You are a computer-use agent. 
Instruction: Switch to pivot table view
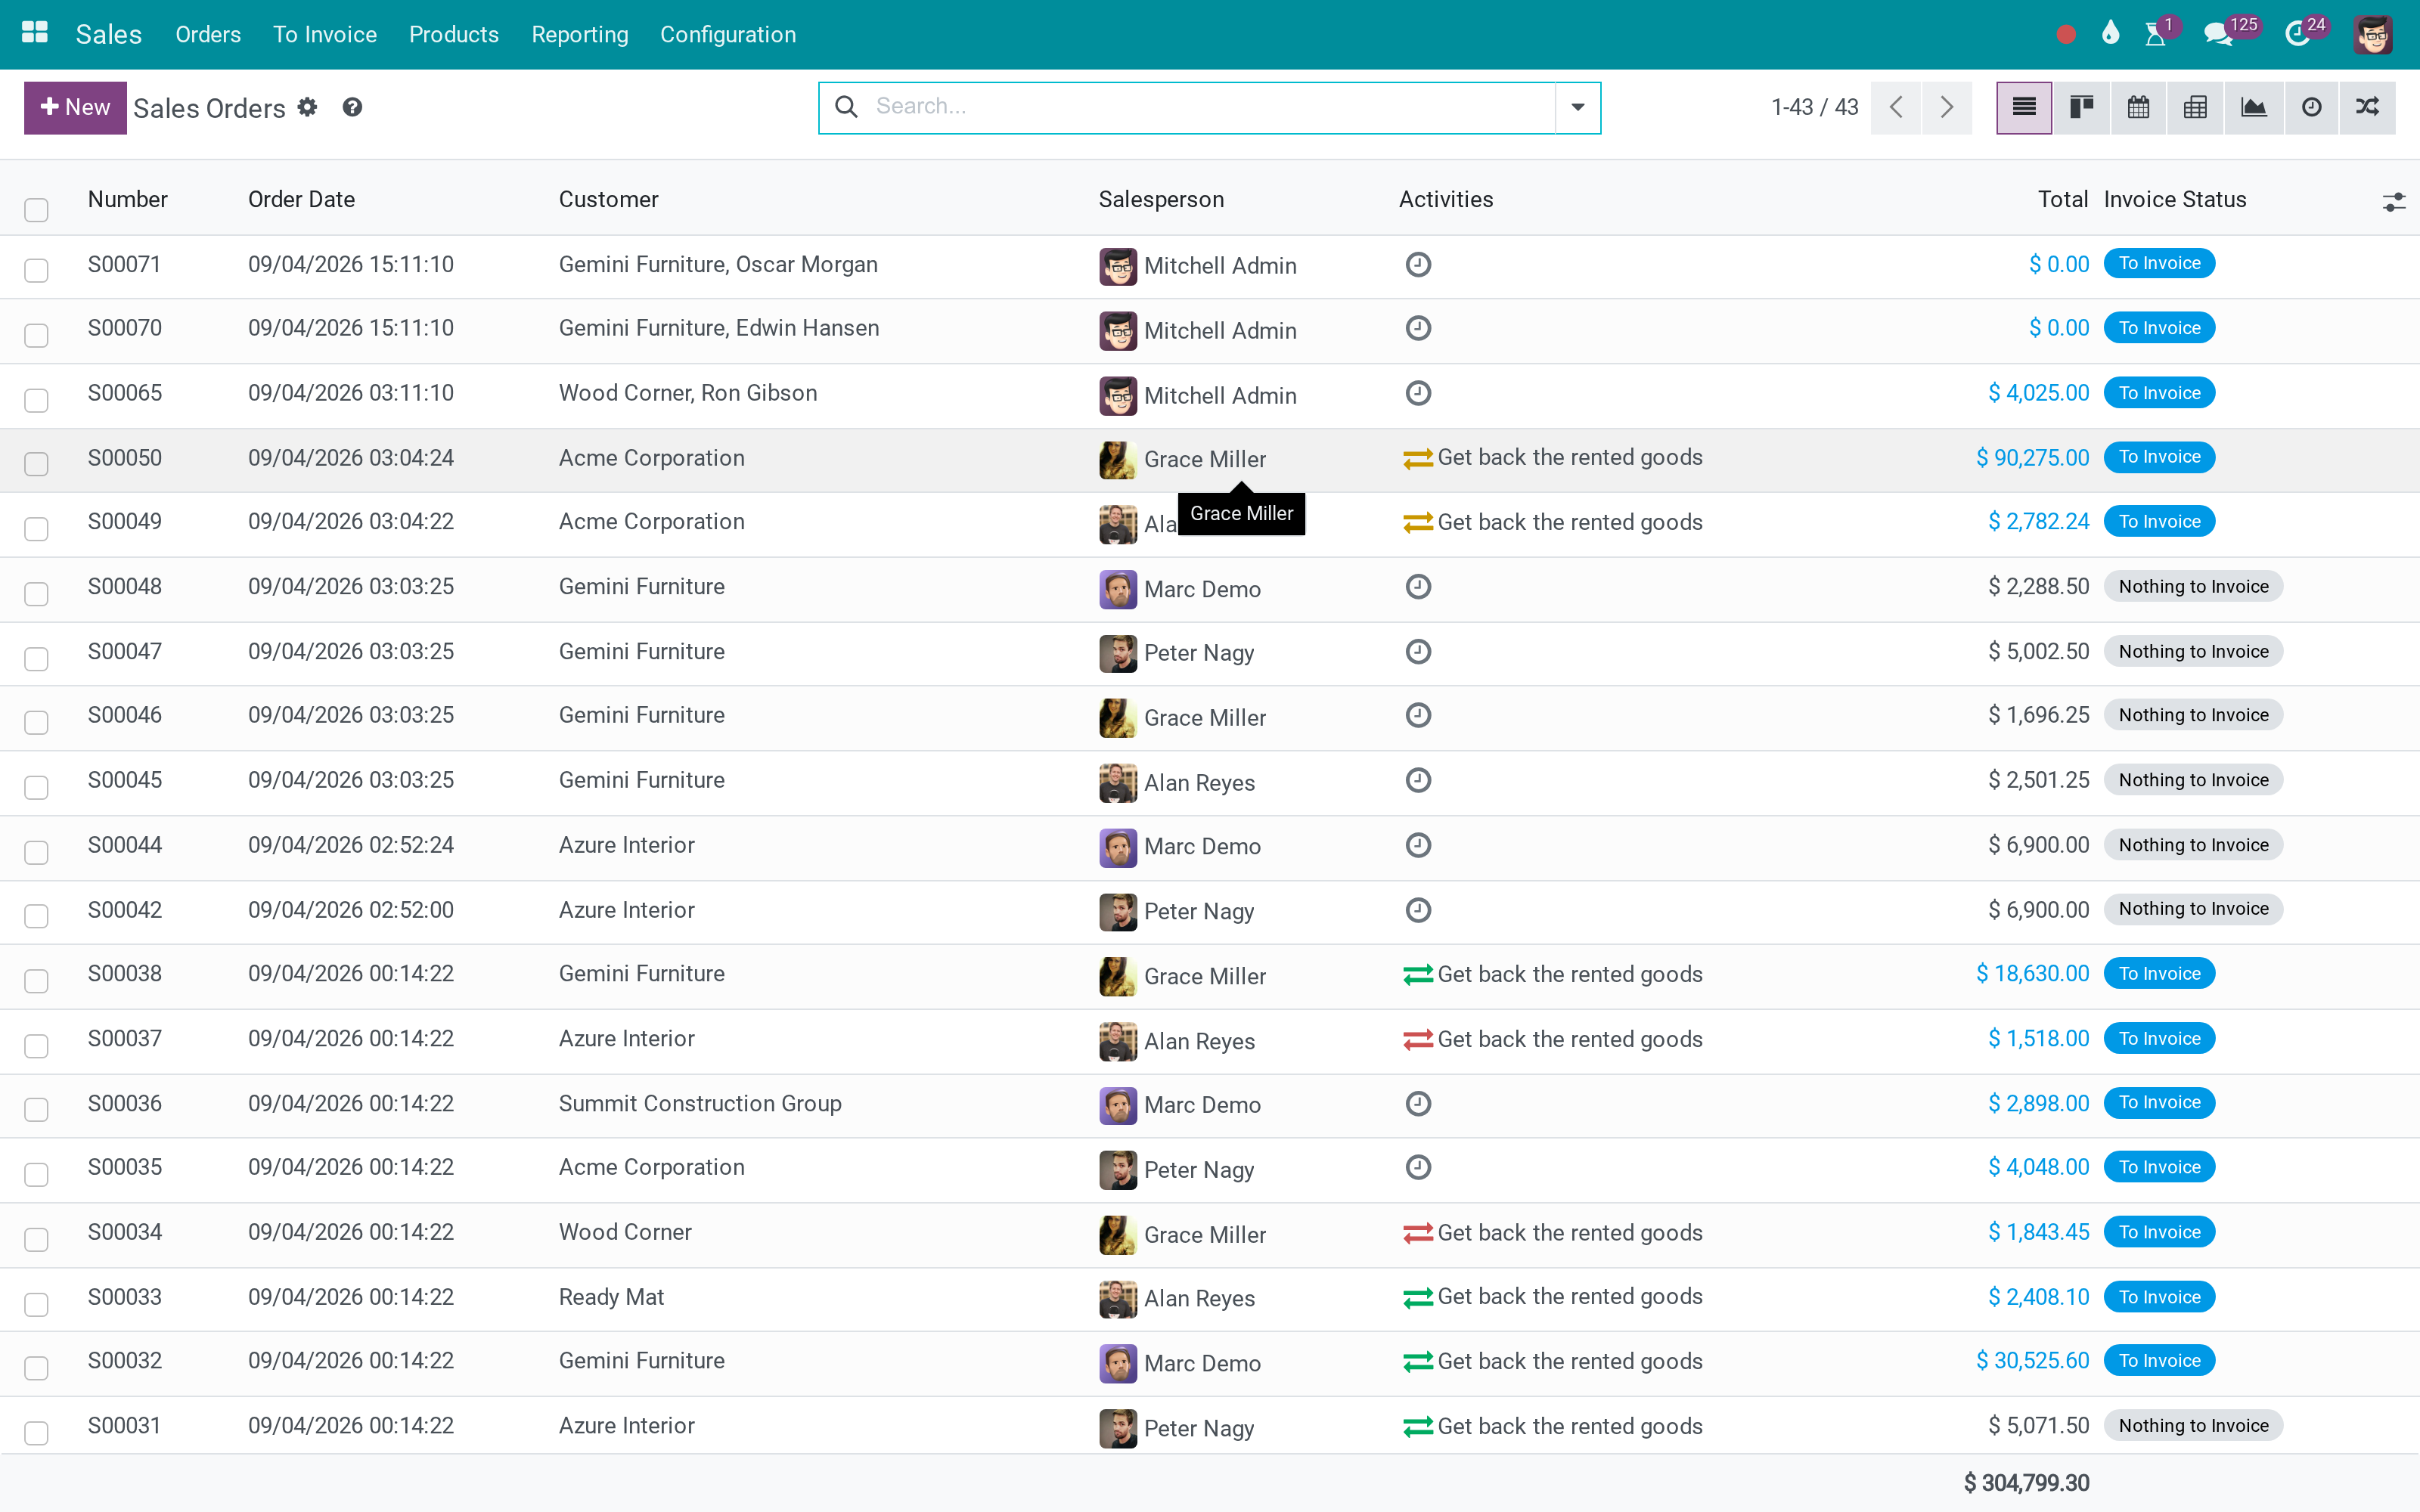coord(2196,107)
